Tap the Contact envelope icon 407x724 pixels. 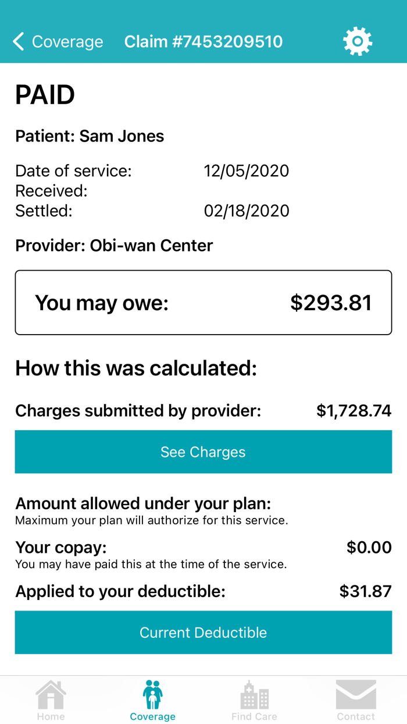(x=356, y=695)
